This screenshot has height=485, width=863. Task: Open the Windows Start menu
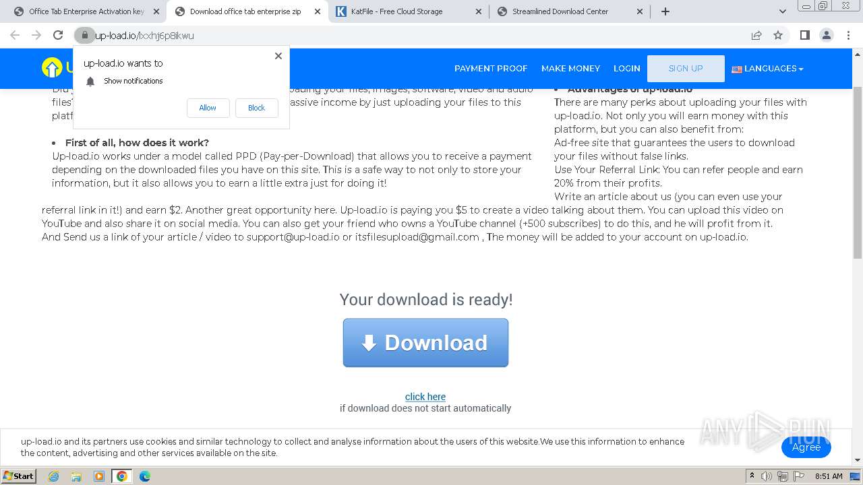point(19,476)
